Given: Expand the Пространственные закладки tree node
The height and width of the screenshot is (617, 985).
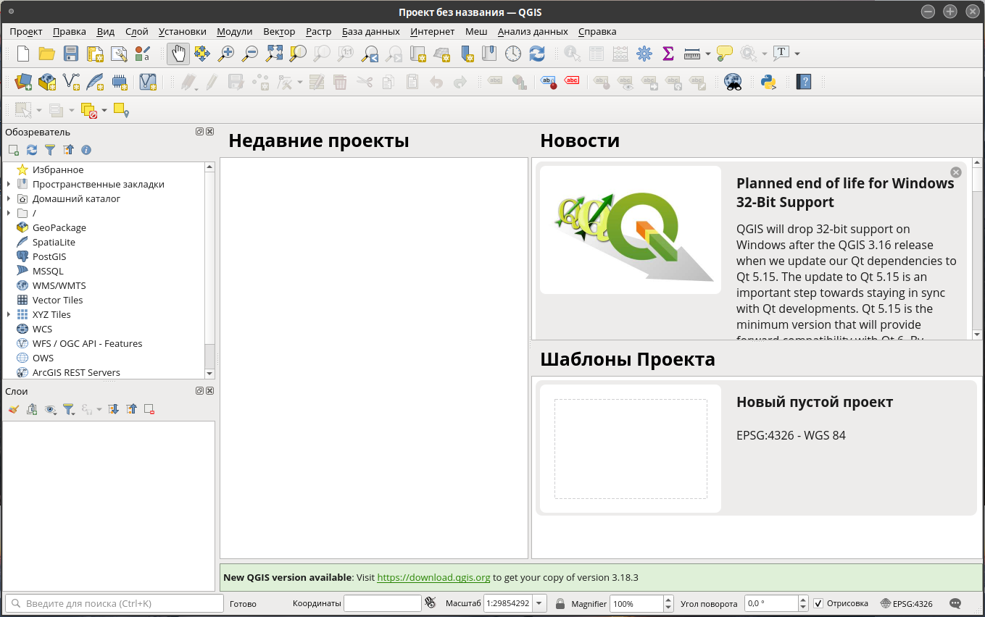Looking at the screenshot, I should [8, 184].
